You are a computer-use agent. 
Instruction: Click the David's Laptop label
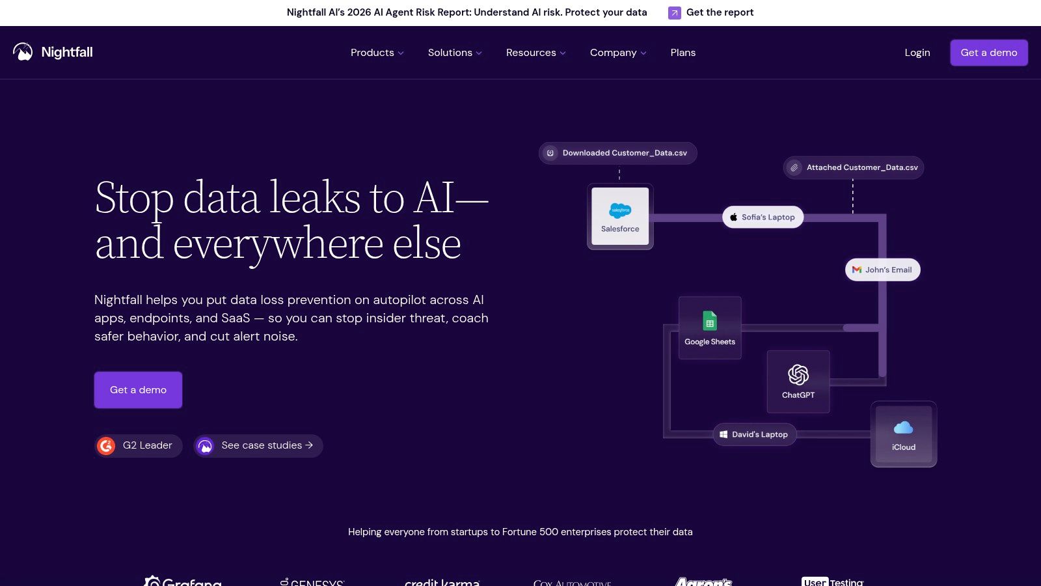click(760, 434)
